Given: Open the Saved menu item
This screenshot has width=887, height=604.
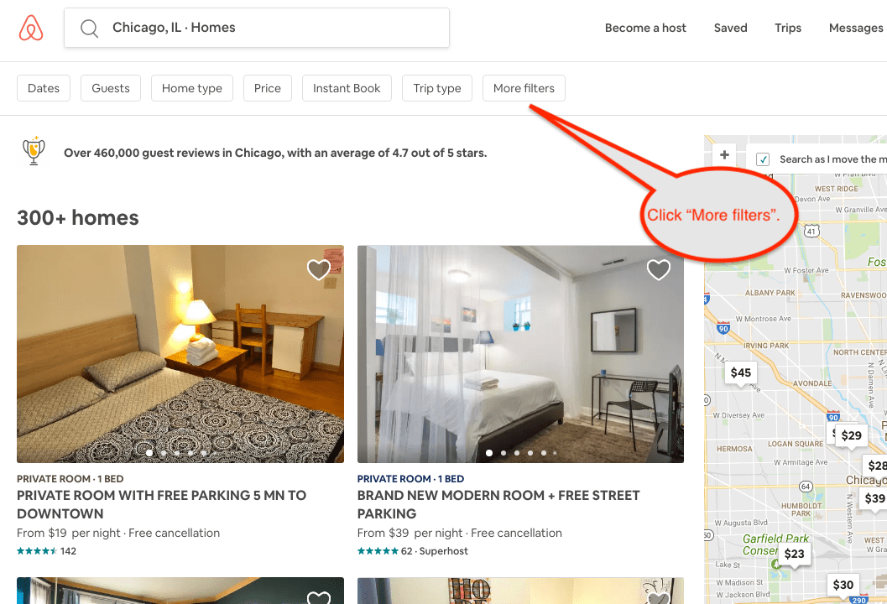Looking at the screenshot, I should 730,28.
